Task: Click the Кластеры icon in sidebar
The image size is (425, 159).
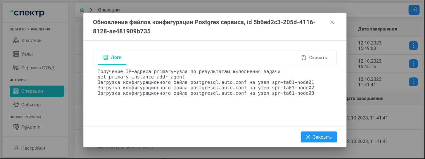Action: (x=16, y=41)
